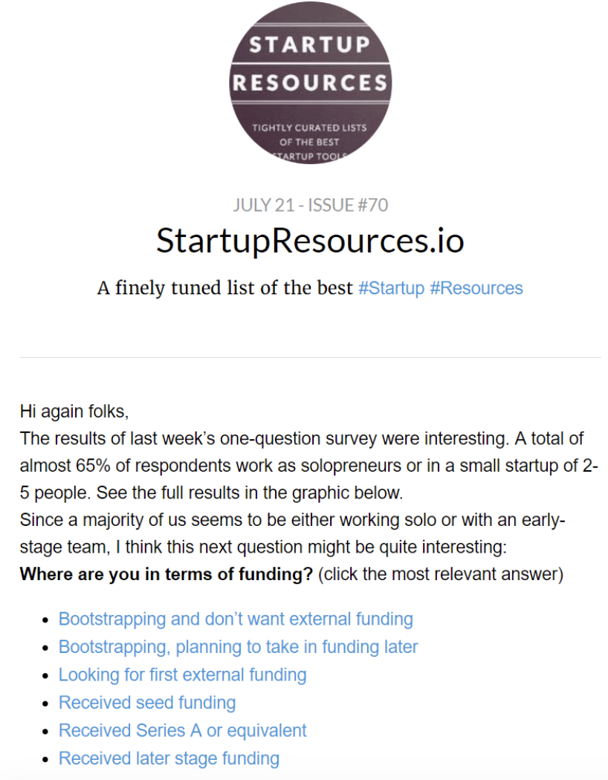Viewport: 608px width, 780px height.
Task: Click the Startup Resources circular logo
Action: click(310, 82)
